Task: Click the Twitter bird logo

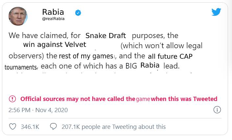Action: [216, 12]
